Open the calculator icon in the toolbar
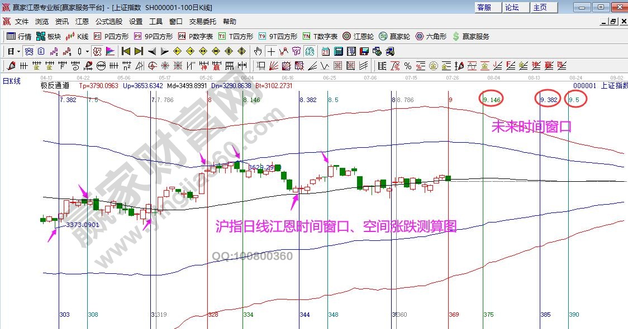Viewport: 628px width, 329px height. 339,52
